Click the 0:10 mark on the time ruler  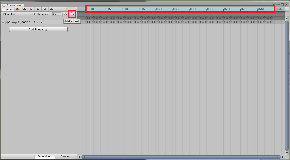125,9
